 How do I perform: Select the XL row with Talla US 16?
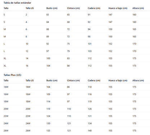coord(77,66)
